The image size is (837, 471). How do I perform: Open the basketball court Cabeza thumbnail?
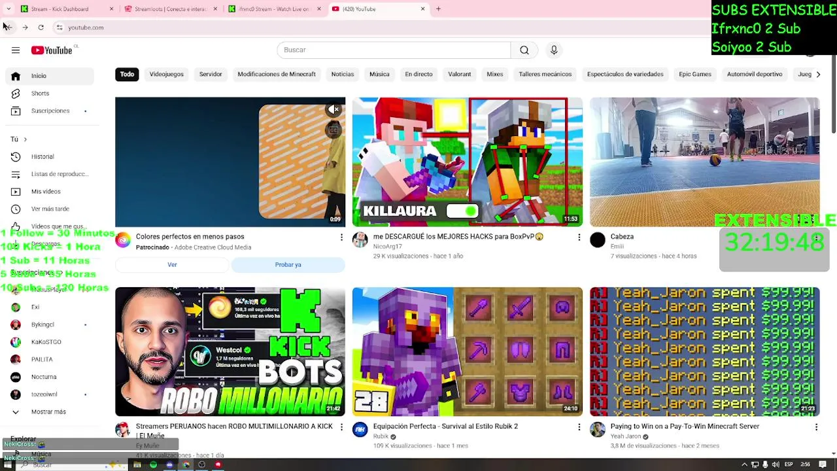704,162
